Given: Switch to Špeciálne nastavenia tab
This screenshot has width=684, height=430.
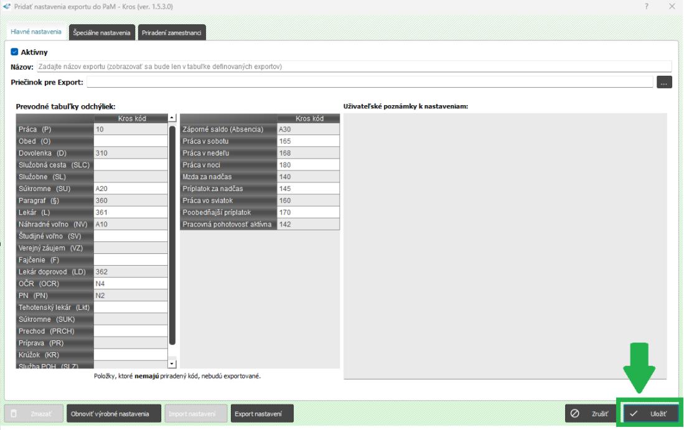Looking at the screenshot, I should coord(101,33).
